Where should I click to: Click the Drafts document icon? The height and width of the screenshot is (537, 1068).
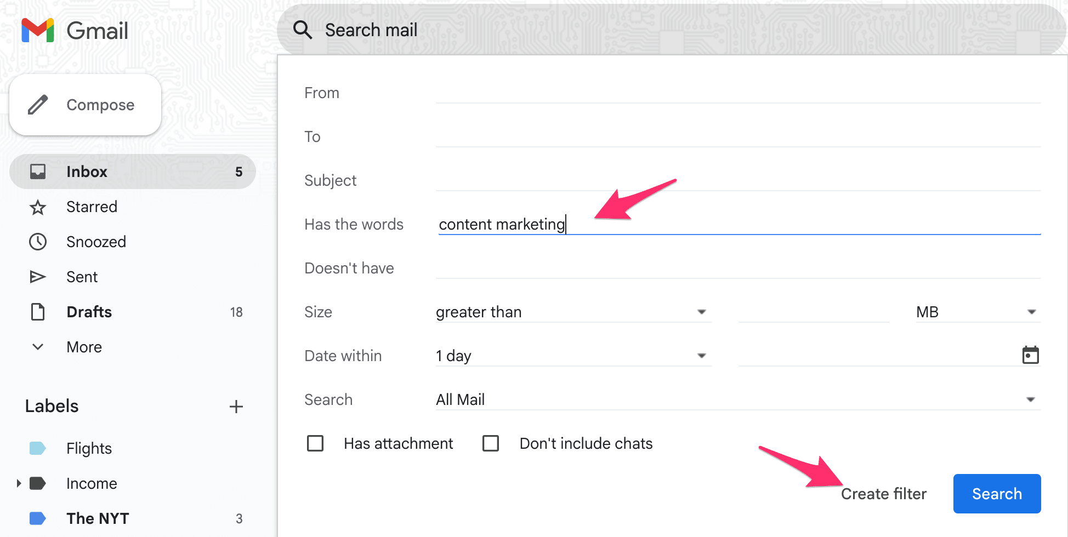pyautogui.click(x=38, y=312)
